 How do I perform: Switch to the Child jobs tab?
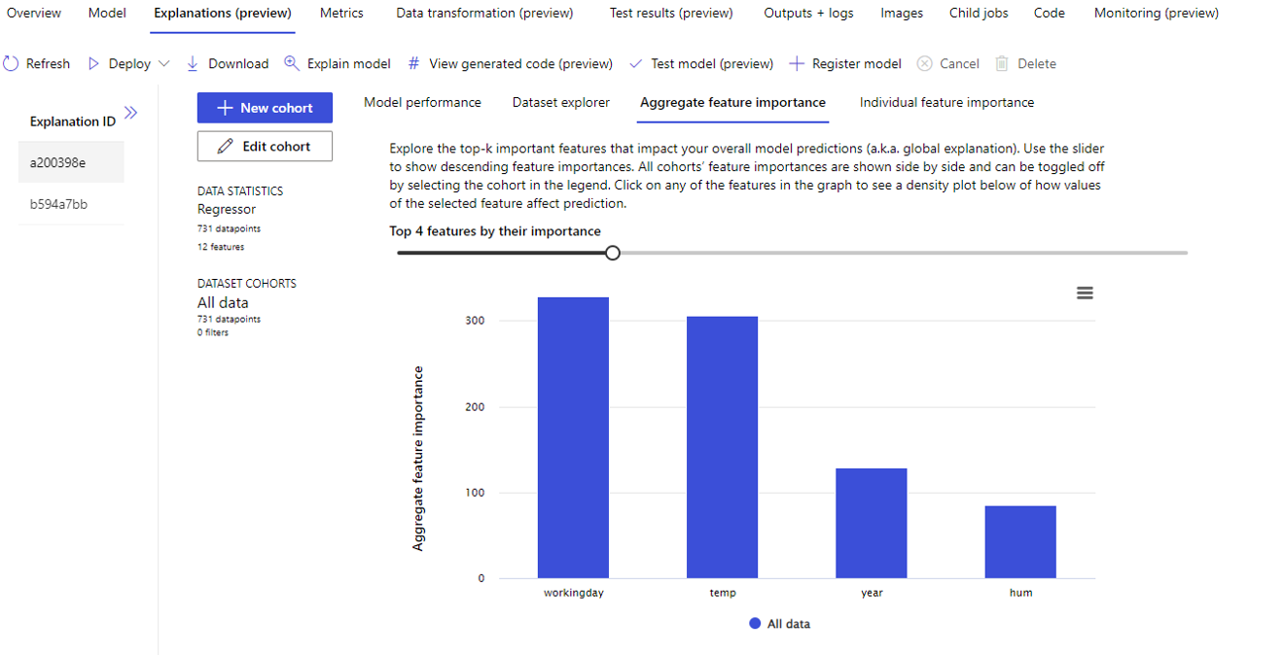[979, 13]
